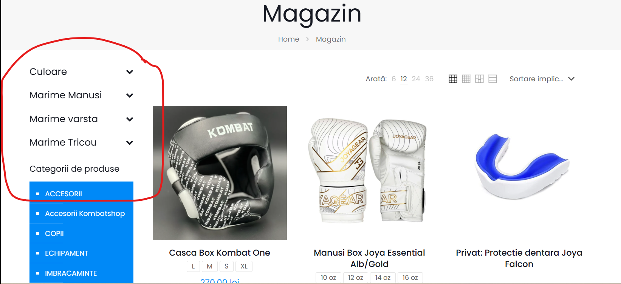Expand the Culoare filter chevron
621x284 pixels.
tap(130, 72)
